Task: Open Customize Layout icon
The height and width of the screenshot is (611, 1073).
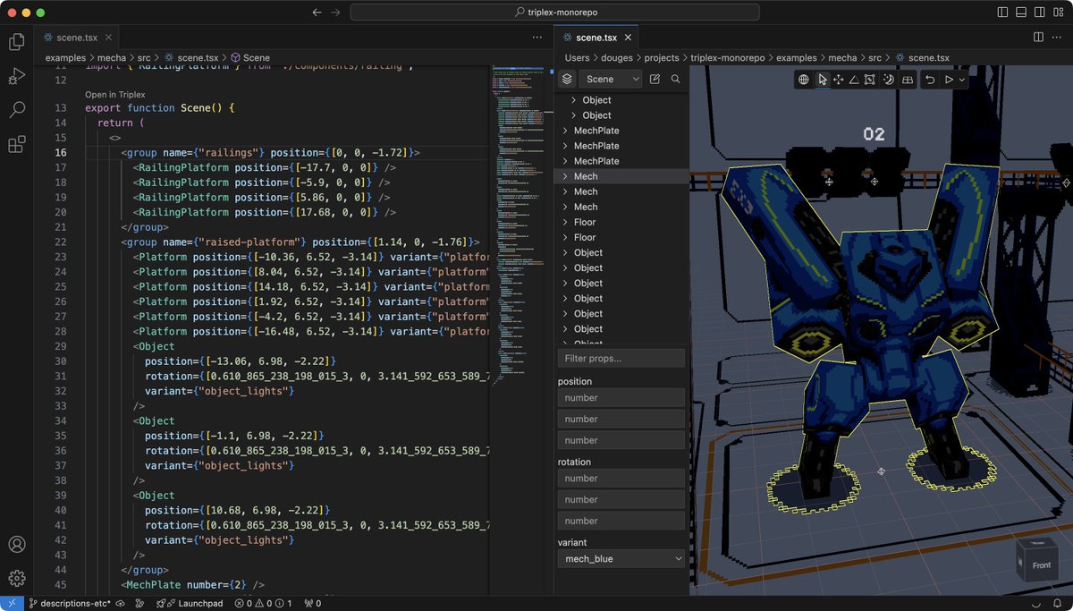Action: tap(1058, 13)
